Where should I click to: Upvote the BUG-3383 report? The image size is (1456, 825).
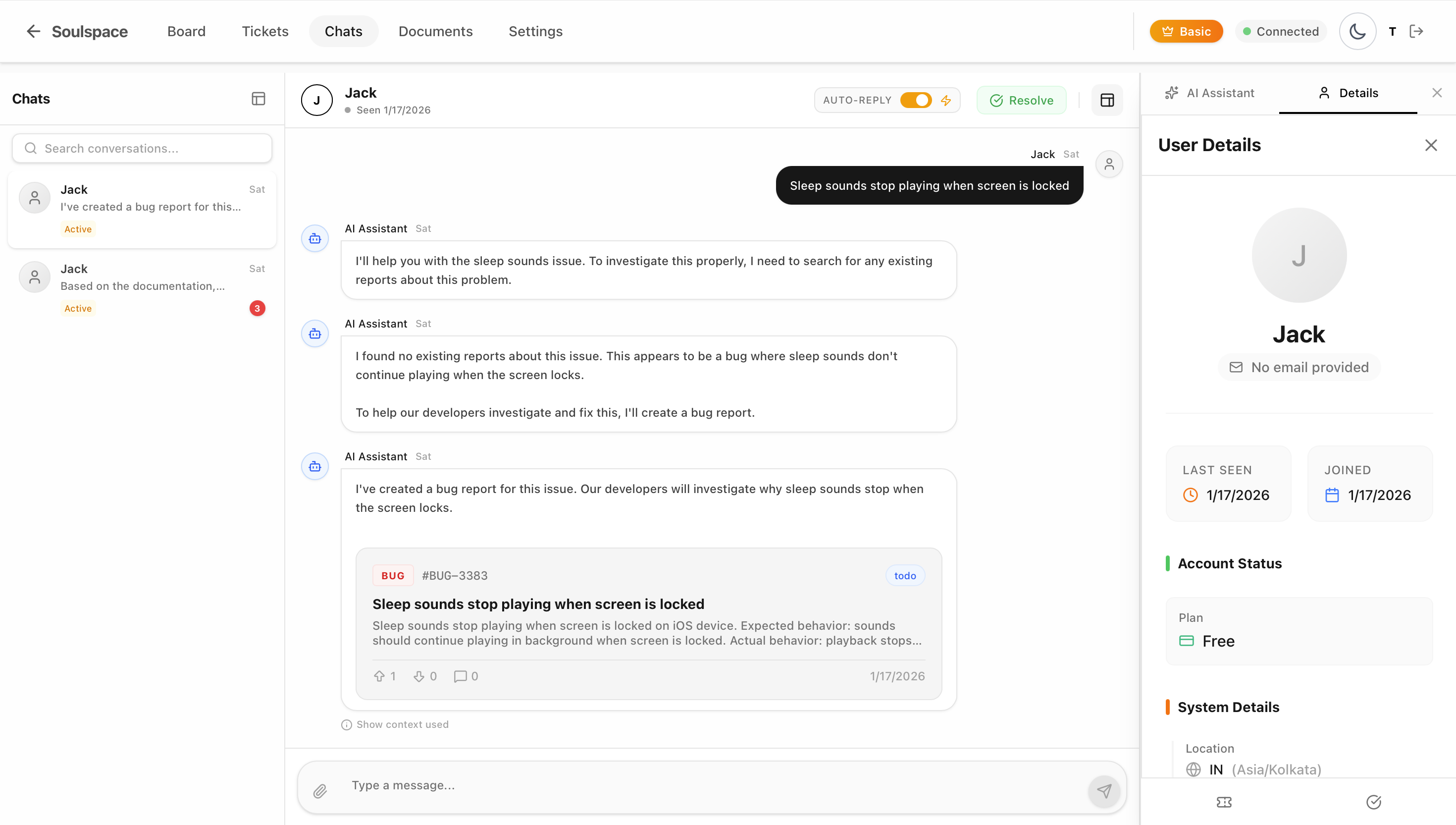379,676
